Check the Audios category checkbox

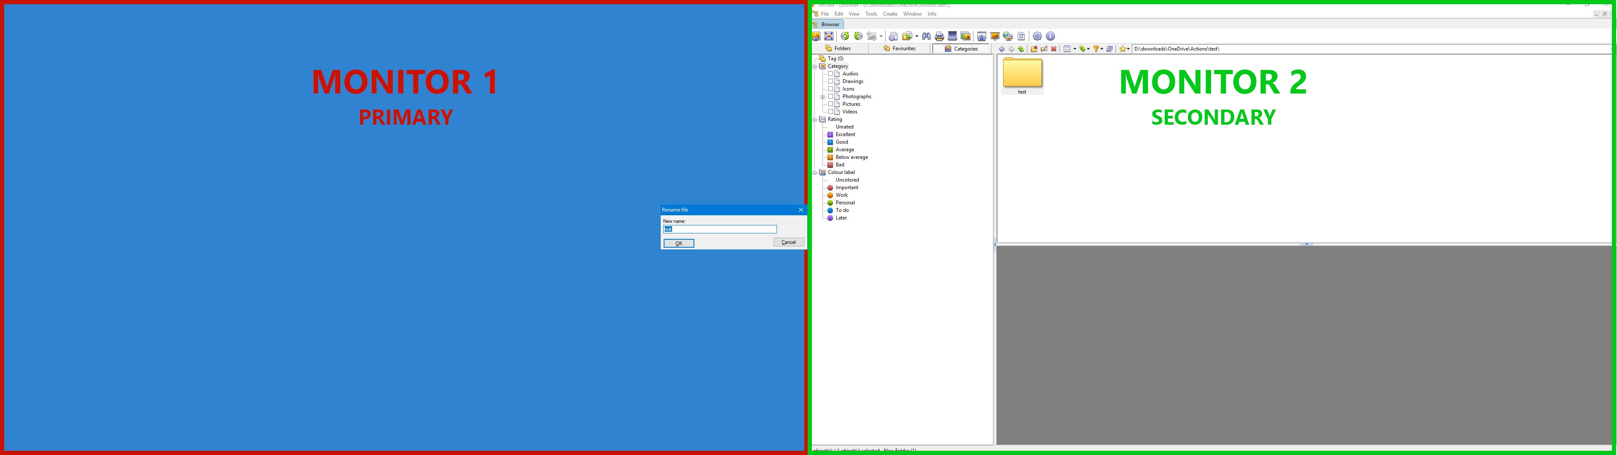830,74
